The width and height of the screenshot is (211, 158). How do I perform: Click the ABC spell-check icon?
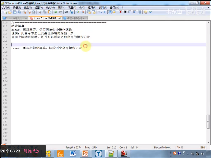[x=150, y=12]
